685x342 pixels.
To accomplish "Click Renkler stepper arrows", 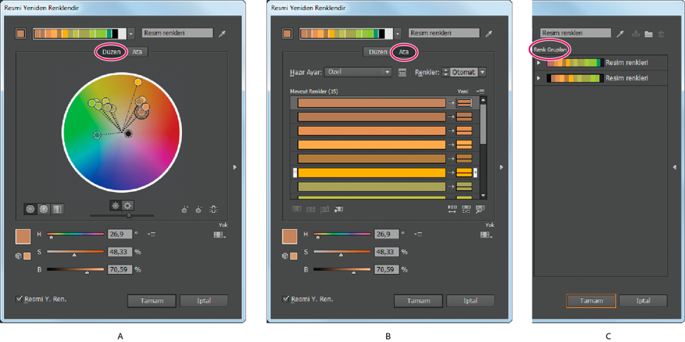I will coord(446,72).
